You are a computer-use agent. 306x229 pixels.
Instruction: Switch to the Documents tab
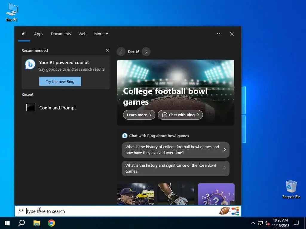(x=61, y=34)
